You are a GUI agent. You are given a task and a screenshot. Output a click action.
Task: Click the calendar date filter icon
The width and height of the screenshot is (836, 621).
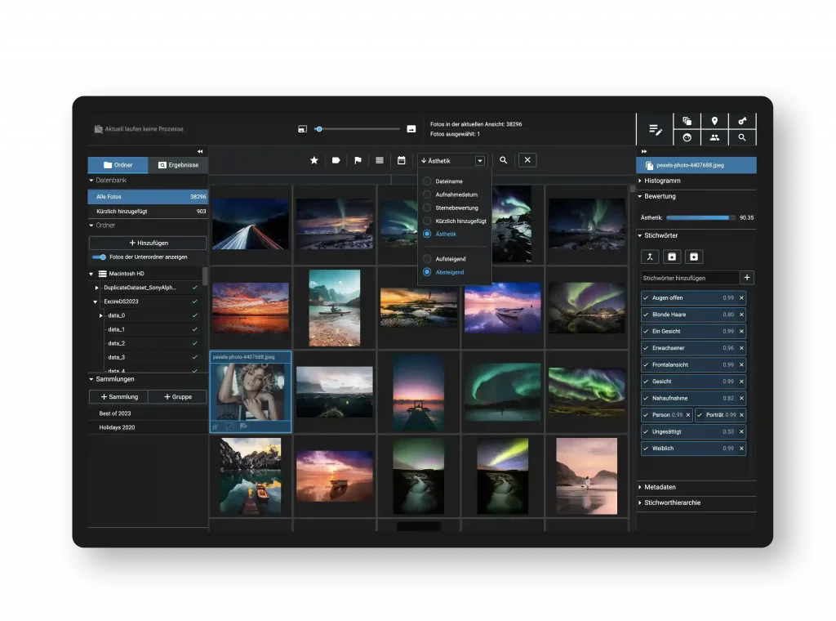(401, 161)
